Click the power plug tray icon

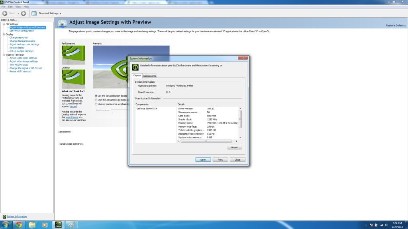click(376, 225)
